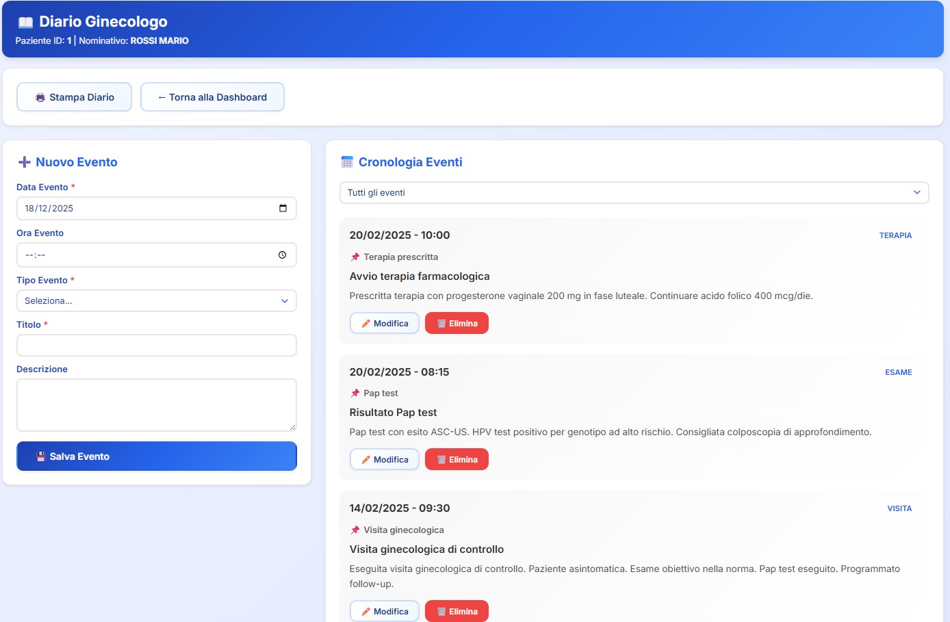
Task: Click the calendar icon beside Cronologia Eventi
Action: coord(347,162)
